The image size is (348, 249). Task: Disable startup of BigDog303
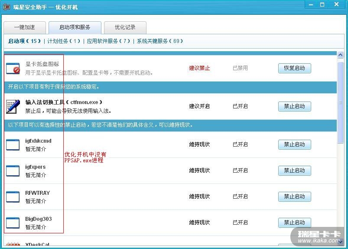point(295,223)
